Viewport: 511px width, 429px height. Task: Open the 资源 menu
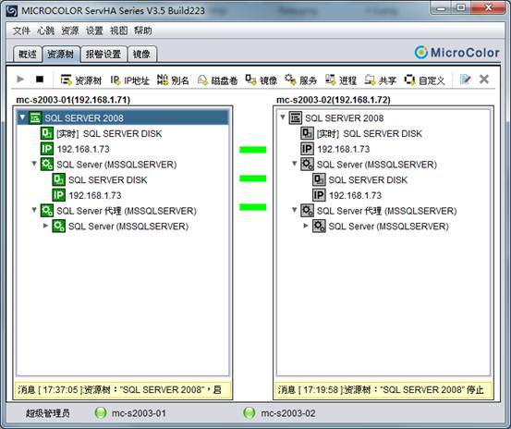pyautogui.click(x=70, y=31)
